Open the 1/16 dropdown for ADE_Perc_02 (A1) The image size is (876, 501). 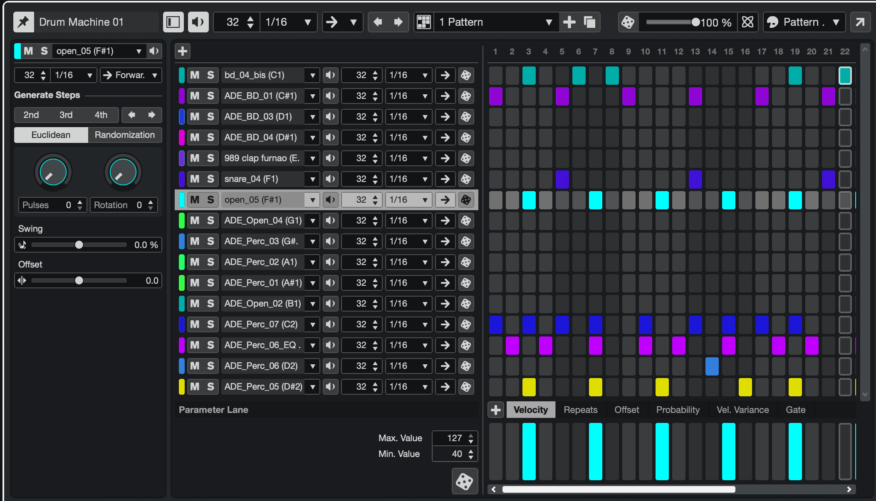pyautogui.click(x=408, y=262)
